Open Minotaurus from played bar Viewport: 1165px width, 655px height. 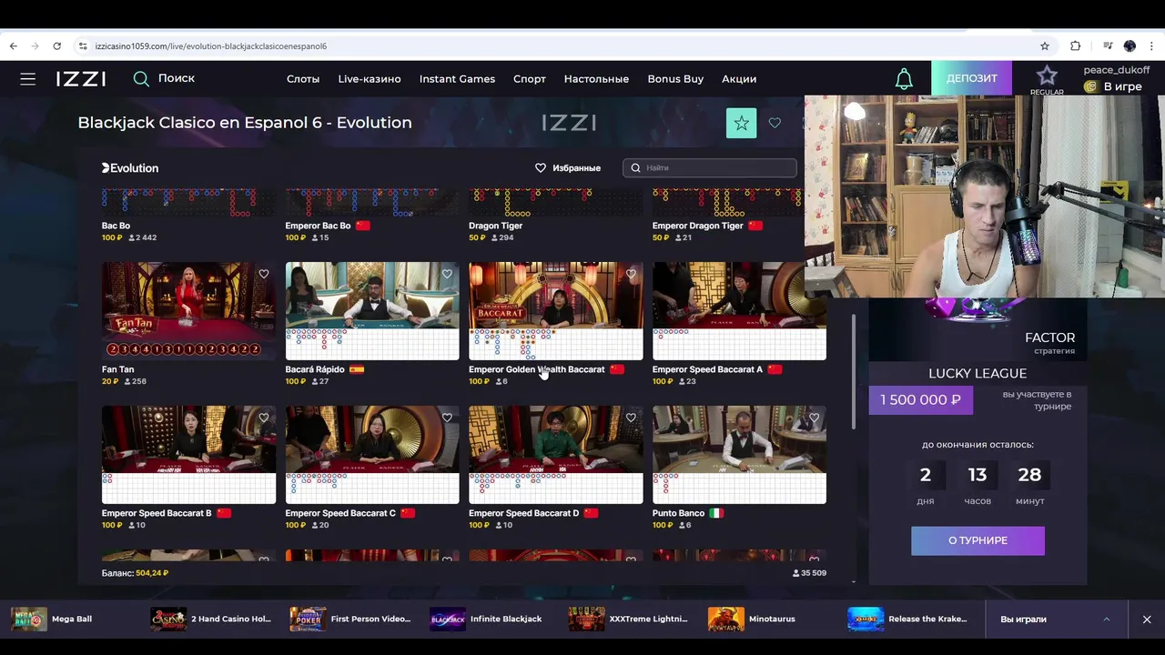pyautogui.click(x=752, y=619)
